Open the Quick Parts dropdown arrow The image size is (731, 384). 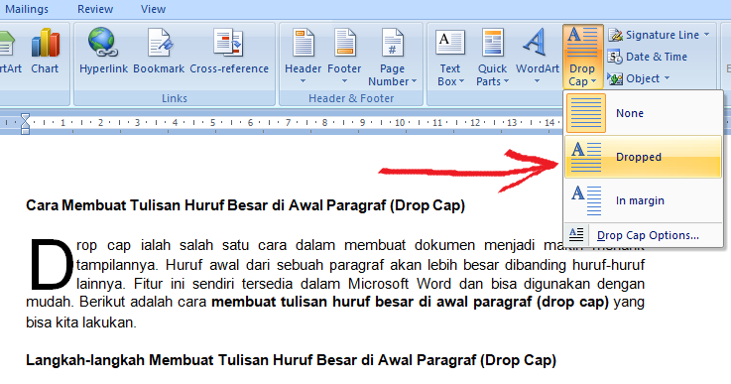pos(506,81)
